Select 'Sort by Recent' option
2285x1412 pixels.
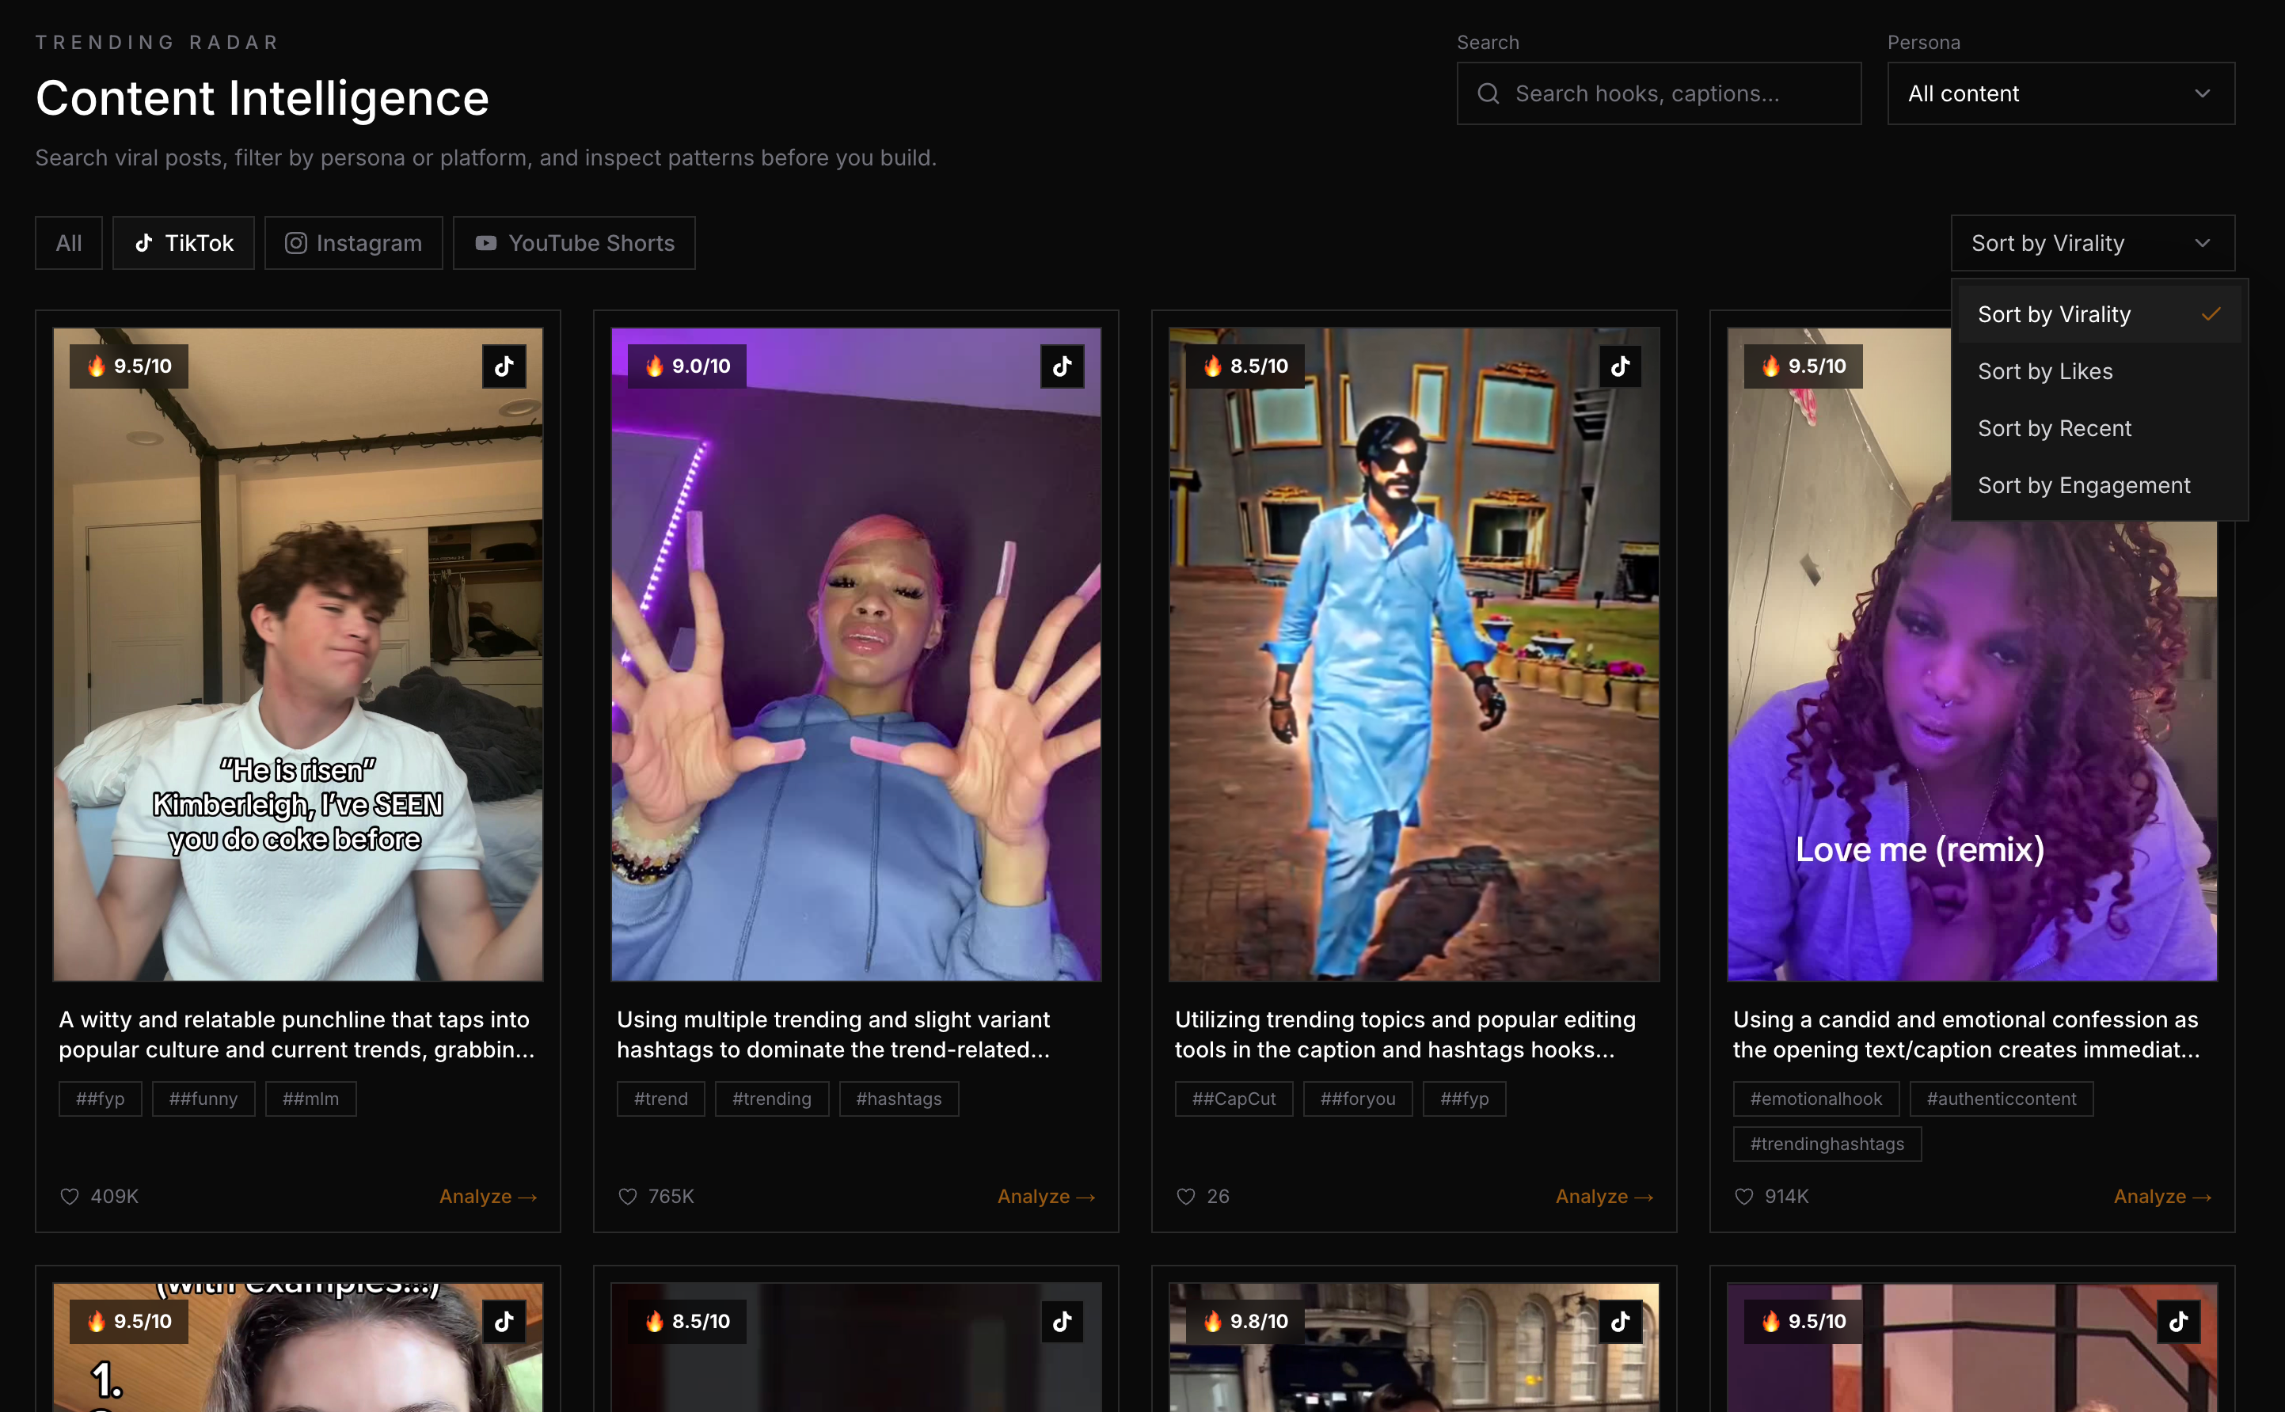(x=2055, y=427)
